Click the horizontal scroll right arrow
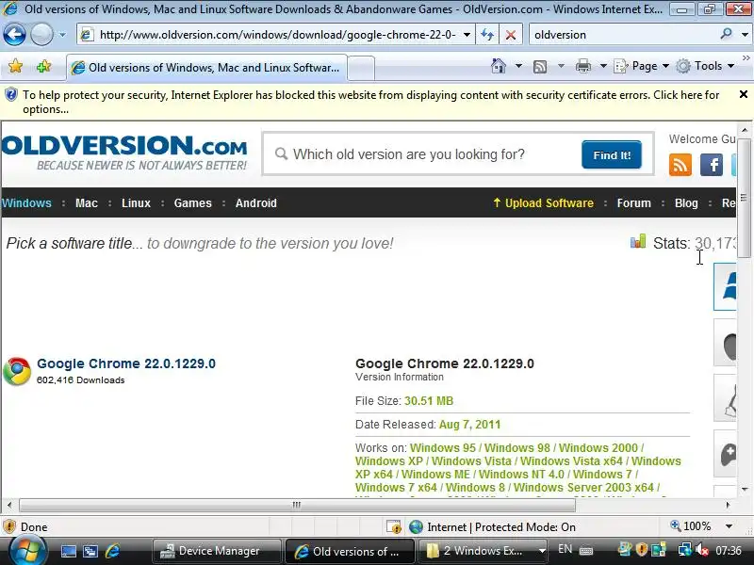This screenshot has width=754, height=565. [729, 505]
